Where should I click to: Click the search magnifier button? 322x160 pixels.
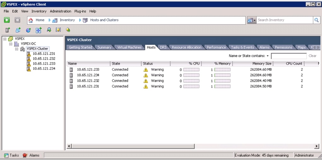point(316,20)
